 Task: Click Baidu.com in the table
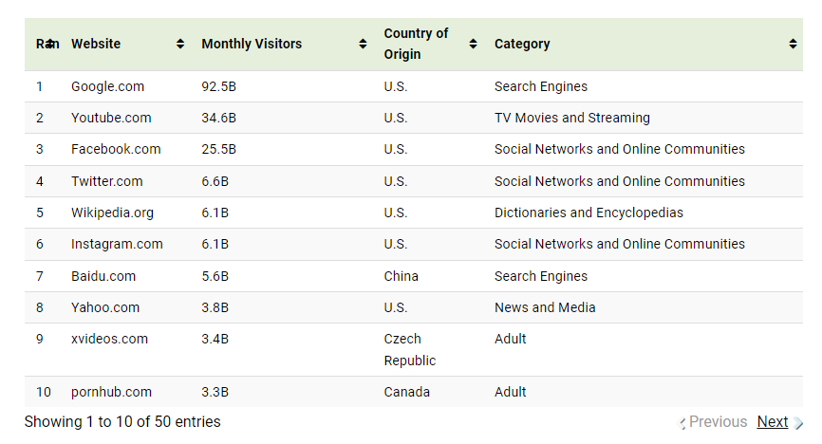[x=103, y=276]
